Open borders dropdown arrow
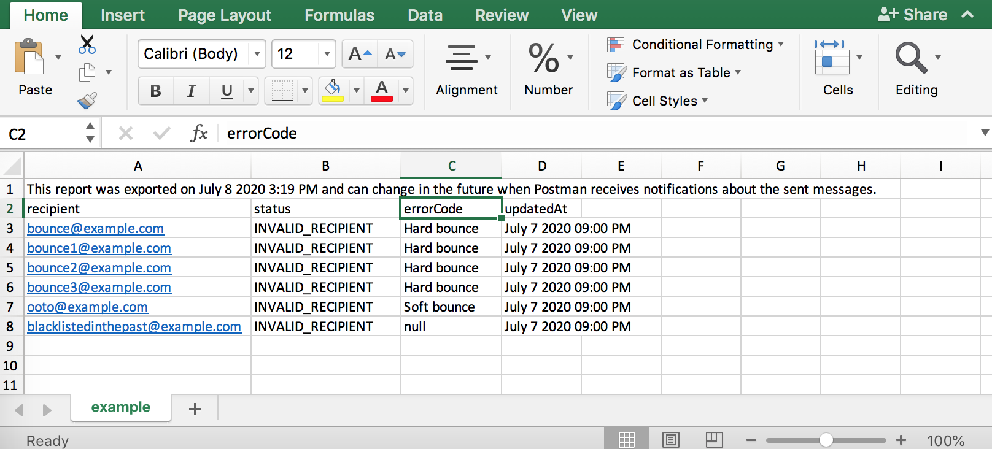992x449 pixels. coord(305,91)
